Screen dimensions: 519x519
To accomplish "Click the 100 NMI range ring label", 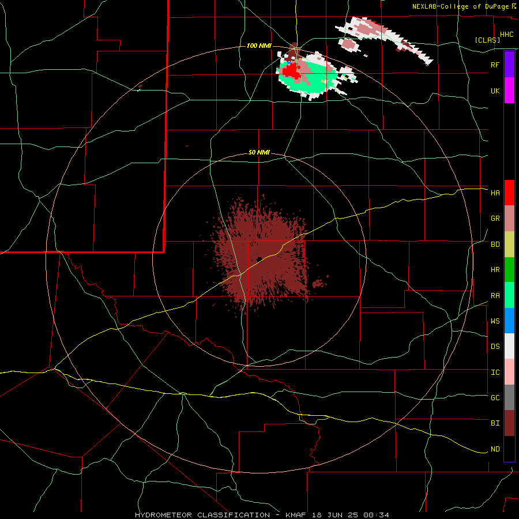I will pos(259,46).
